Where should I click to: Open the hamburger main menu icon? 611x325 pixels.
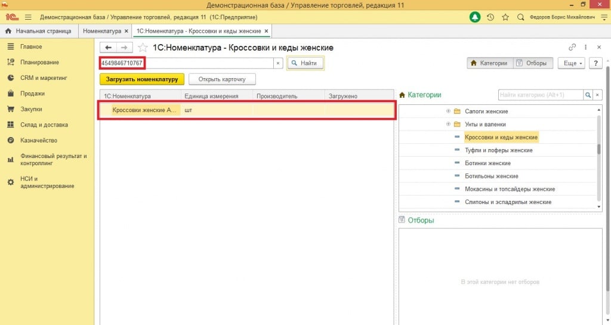(x=27, y=17)
